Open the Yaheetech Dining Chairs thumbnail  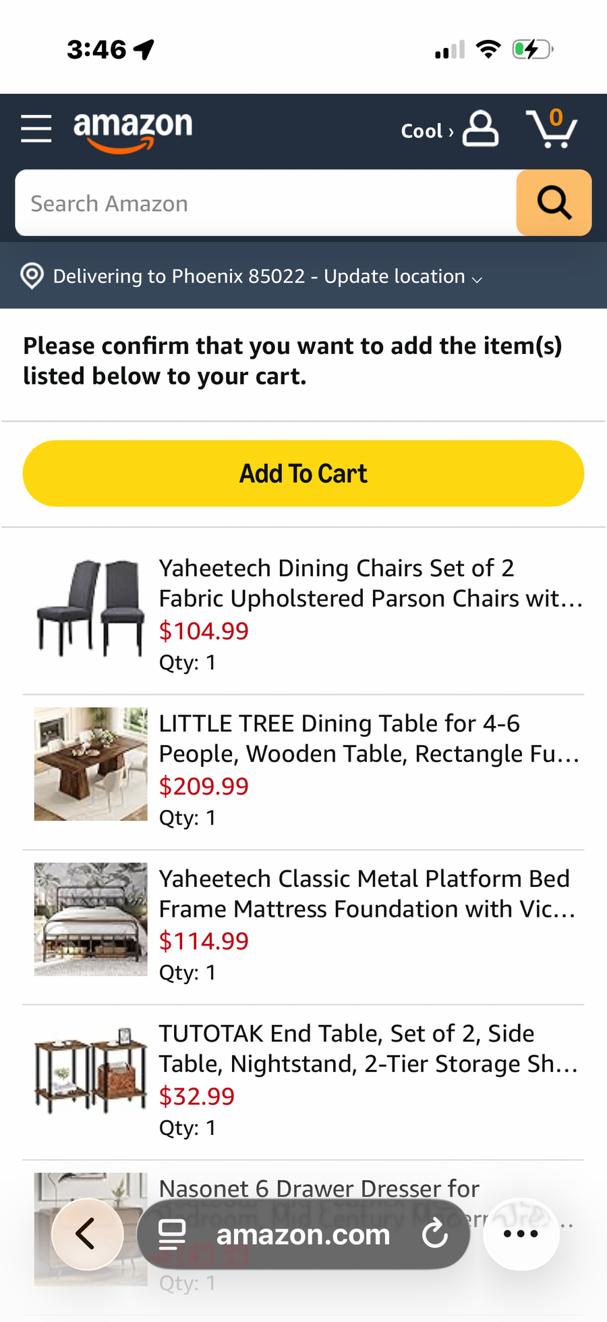coord(91,609)
